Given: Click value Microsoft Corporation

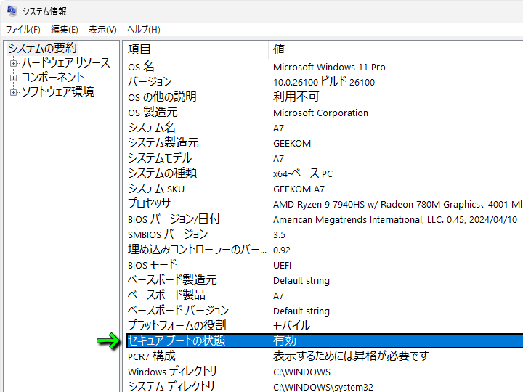Looking at the screenshot, I should 320,113.
